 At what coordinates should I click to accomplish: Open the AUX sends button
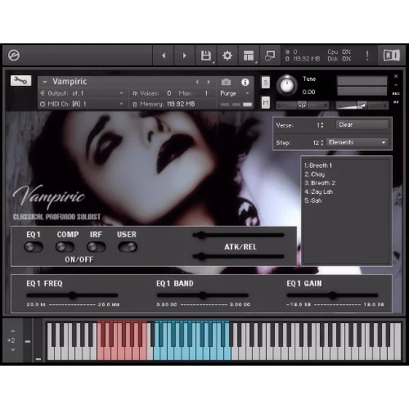tap(396, 93)
